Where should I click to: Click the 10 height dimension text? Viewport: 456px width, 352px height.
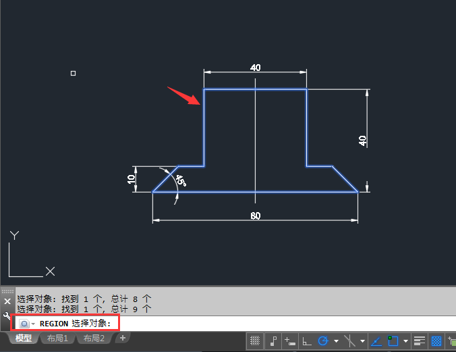(132, 179)
